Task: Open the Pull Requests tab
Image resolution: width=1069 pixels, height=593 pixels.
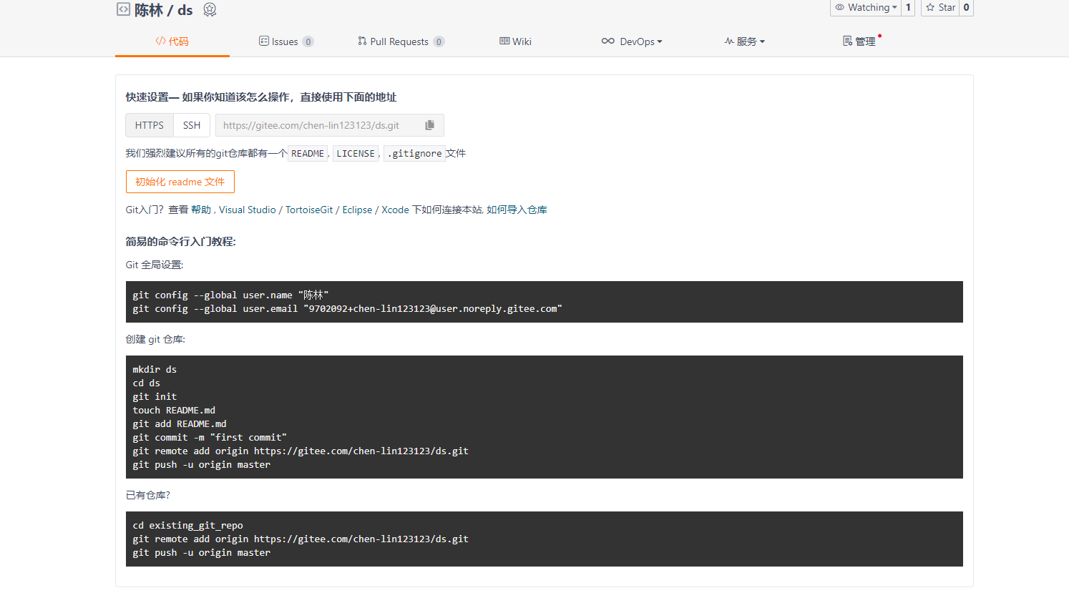Action: pyautogui.click(x=401, y=41)
